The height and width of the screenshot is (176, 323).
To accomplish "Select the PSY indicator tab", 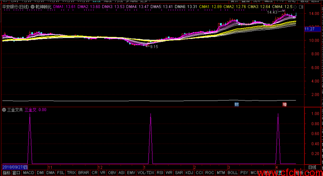I will [x=244, y=173].
